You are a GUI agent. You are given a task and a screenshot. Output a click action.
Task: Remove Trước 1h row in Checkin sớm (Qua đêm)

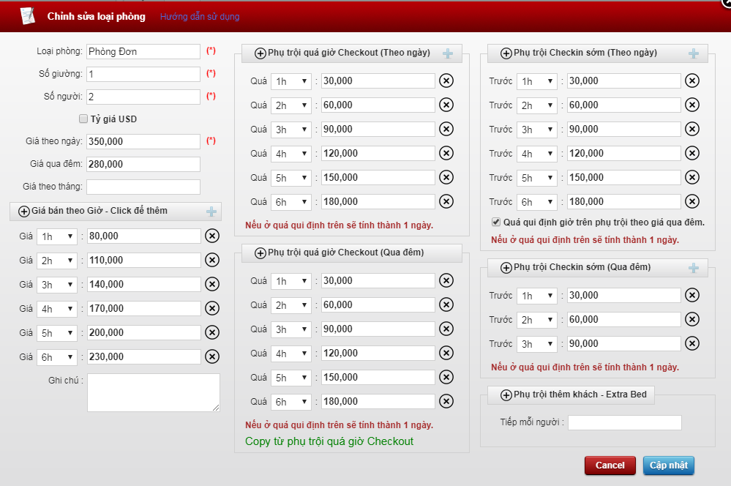point(691,295)
